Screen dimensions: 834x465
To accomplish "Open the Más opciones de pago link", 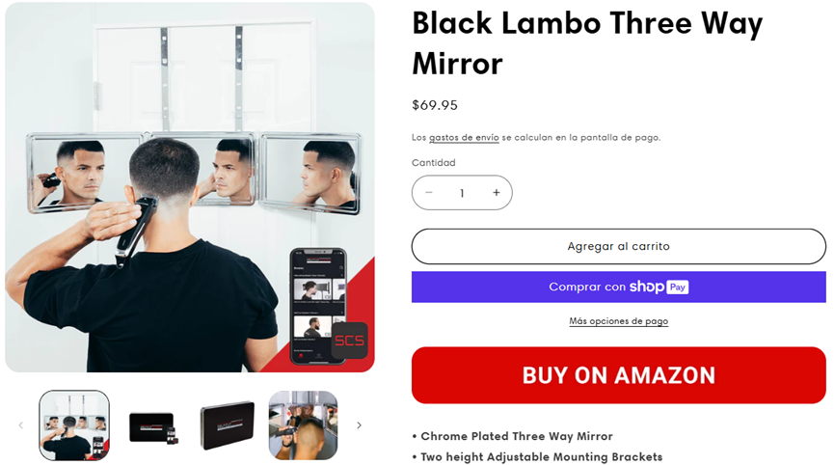I will tap(619, 321).
